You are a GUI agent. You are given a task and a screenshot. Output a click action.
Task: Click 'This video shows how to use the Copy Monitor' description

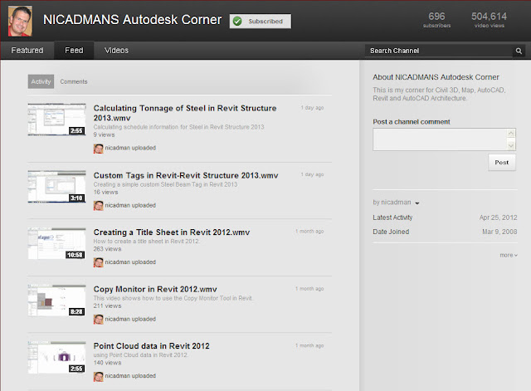pos(173,299)
